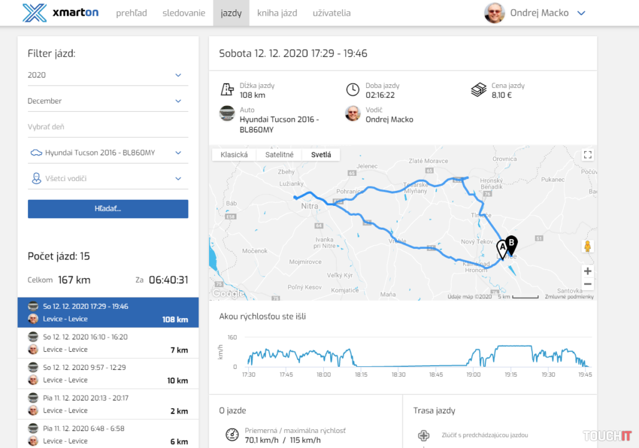Viewport: 639px width, 448px height.
Task: Select trip Pia 11.12.2020 6:48 - 6:58
Action: pos(108,434)
